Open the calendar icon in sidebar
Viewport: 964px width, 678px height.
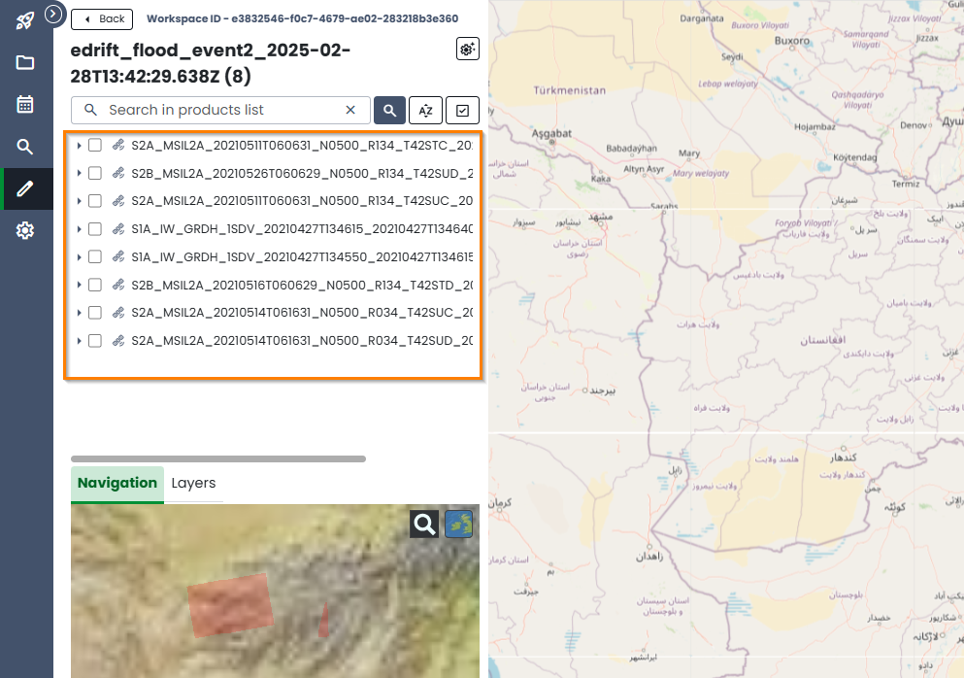click(x=24, y=104)
